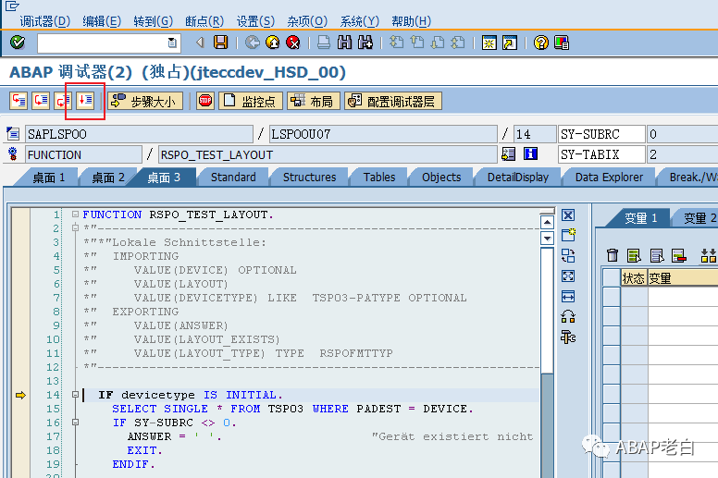
Task: Click the green Back arrow icon
Action: point(253,43)
